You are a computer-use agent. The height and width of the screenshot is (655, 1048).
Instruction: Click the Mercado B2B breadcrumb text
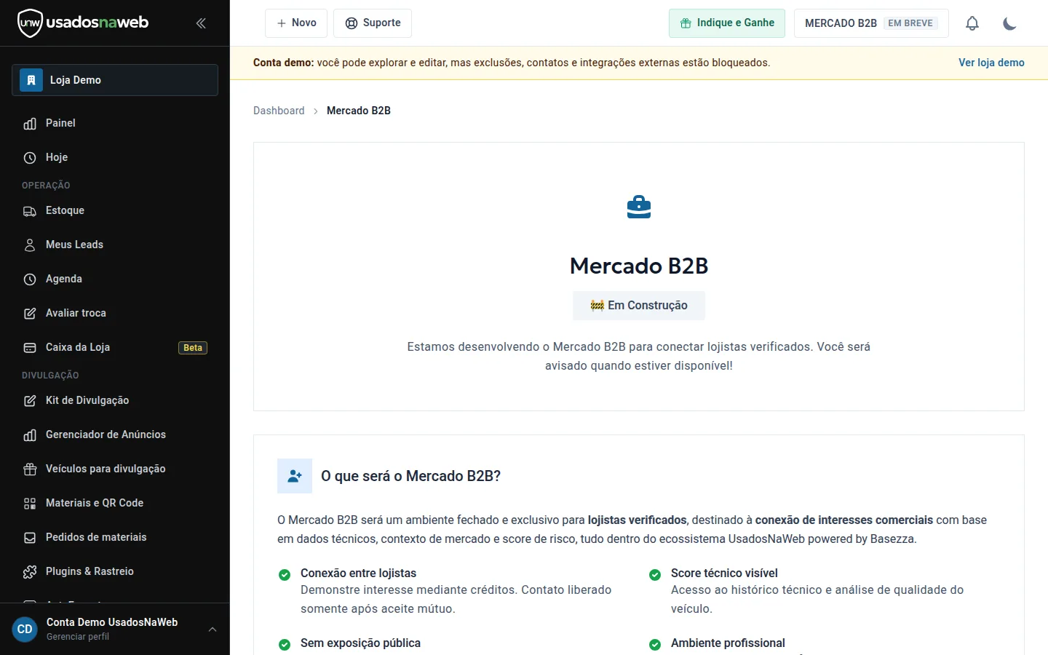point(359,111)
